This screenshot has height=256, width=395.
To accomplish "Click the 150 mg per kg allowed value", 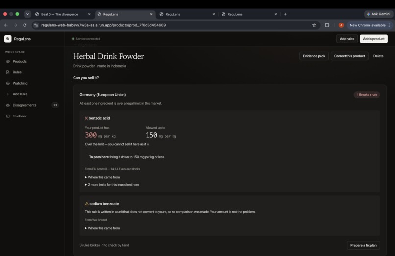I will coord(161,135).
